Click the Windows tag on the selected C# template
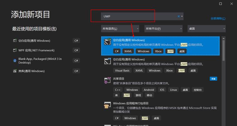237x126 pixels. point(144,51)
